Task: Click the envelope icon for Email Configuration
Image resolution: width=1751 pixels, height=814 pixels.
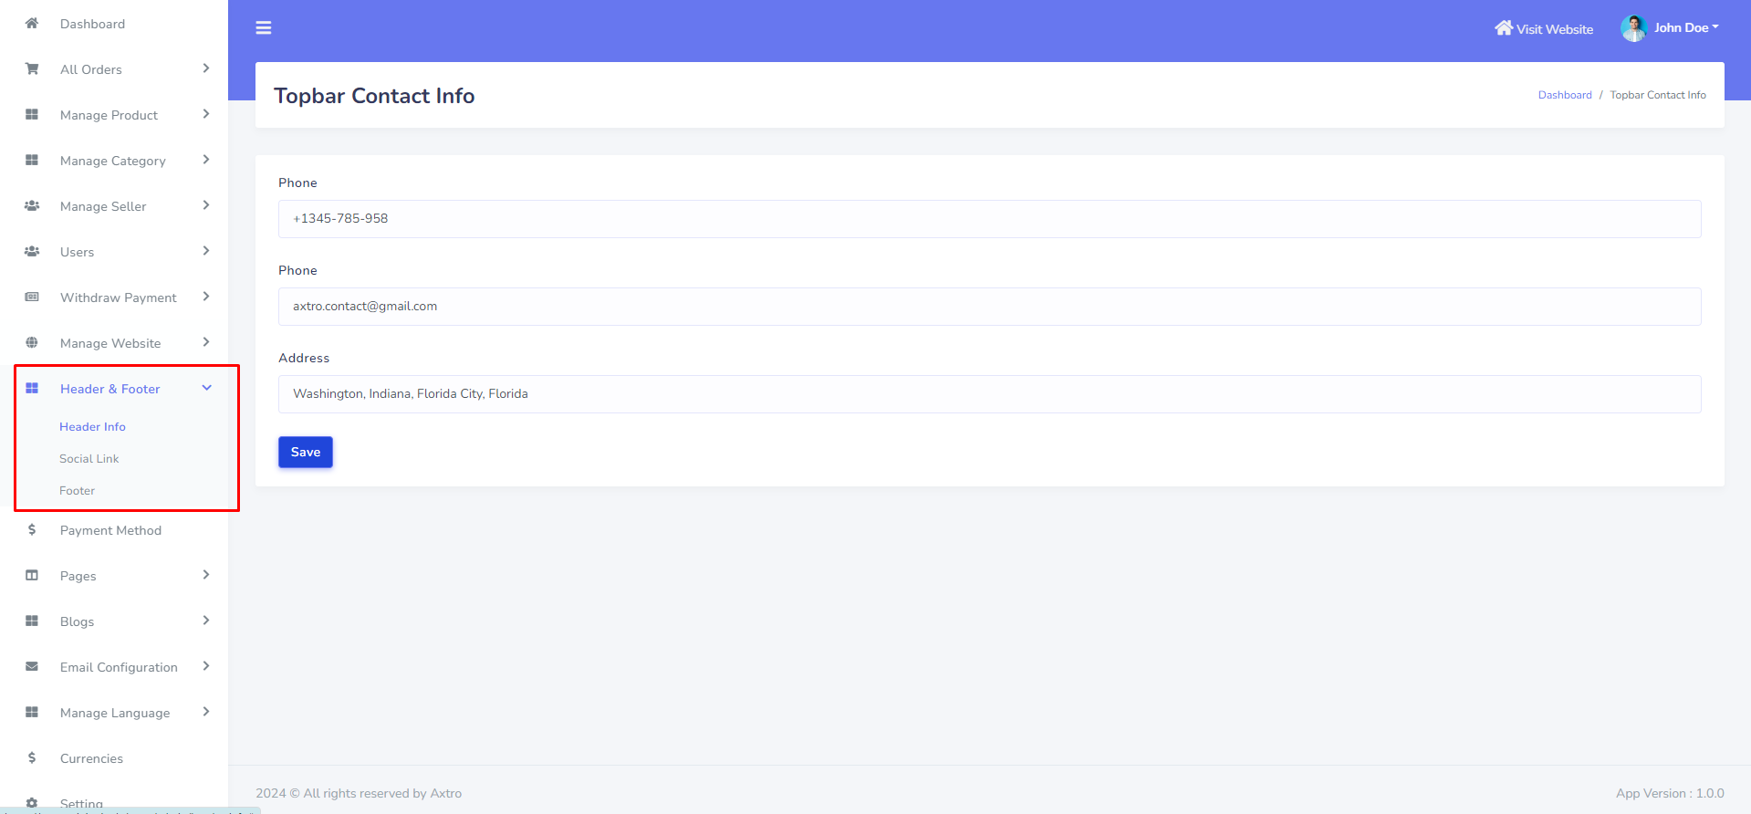Action: [32, 667]
